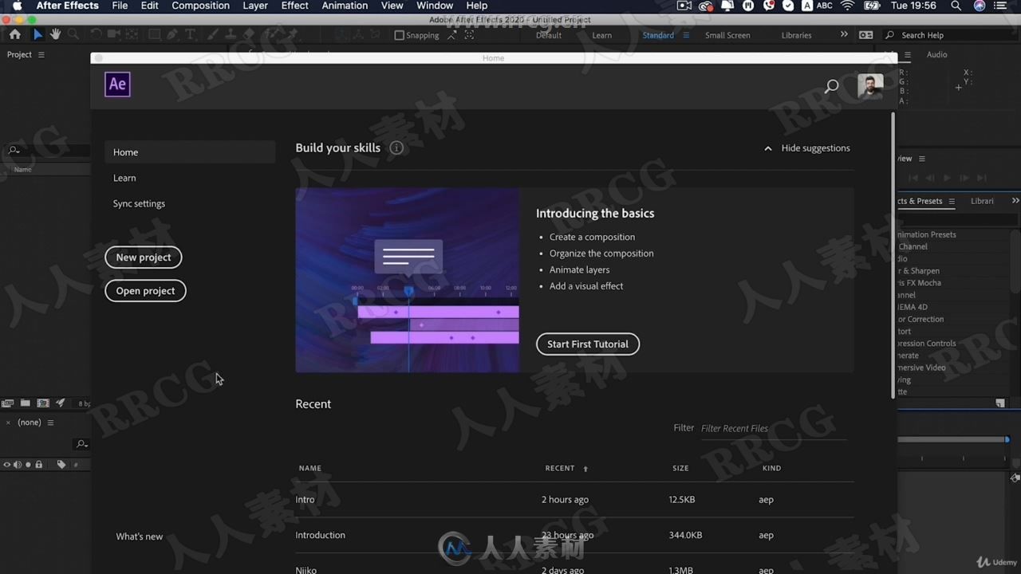Select the Rectangle shape tool
1021x574 pixels.
point(154,34)
